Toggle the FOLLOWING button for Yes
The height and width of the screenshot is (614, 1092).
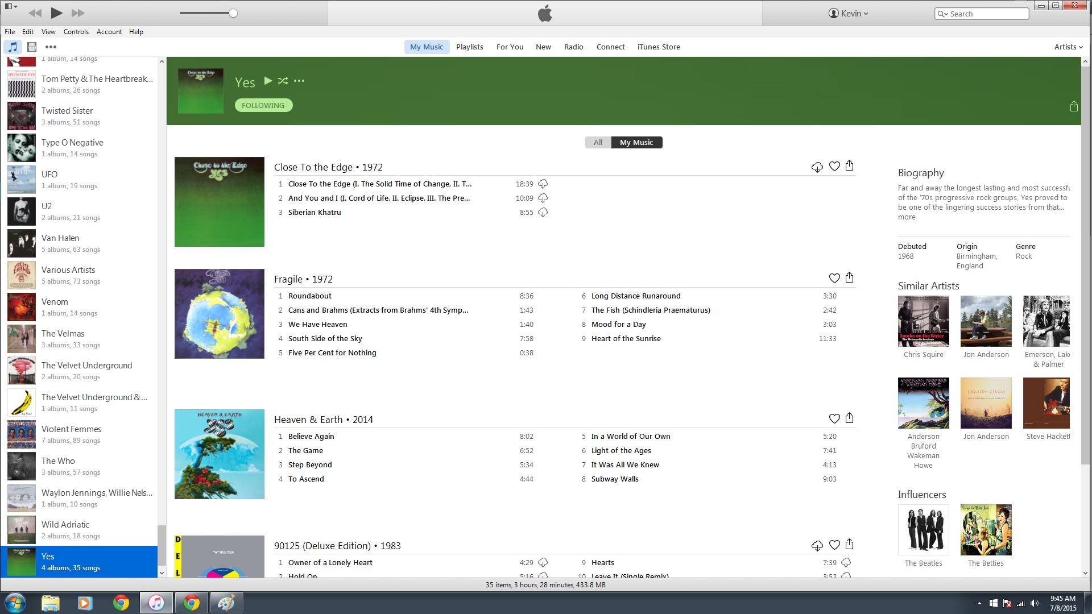[263, 105]
